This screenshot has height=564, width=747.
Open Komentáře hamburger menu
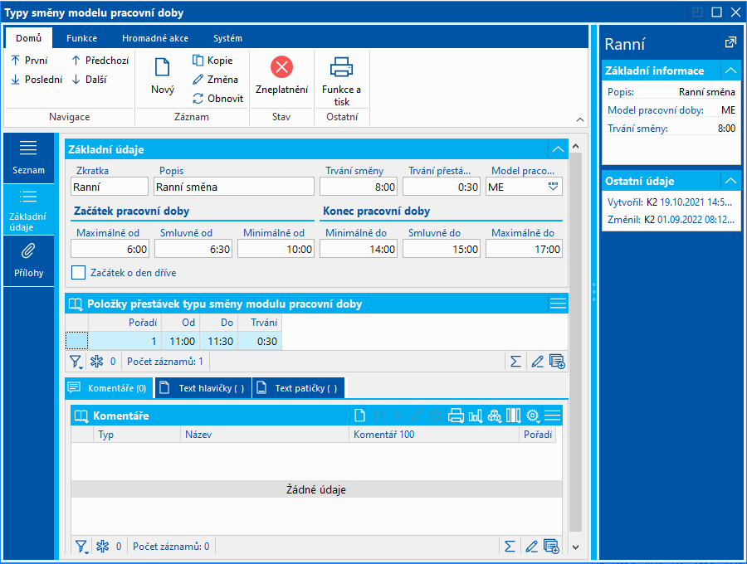(x=552, y=416)
